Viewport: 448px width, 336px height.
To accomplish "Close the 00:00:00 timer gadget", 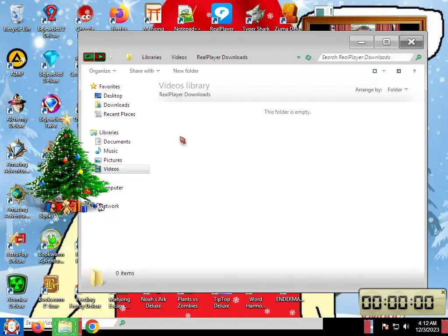I will click(x=443, y=292).
